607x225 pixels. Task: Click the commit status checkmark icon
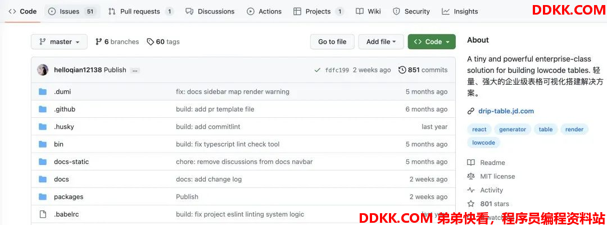point(318,70)
